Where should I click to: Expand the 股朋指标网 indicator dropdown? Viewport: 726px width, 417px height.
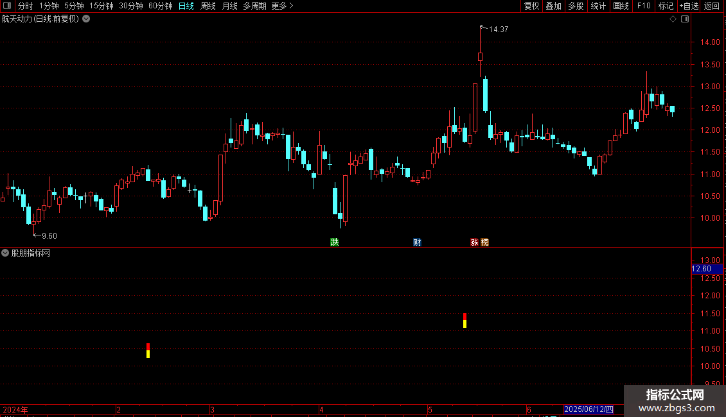5,253
